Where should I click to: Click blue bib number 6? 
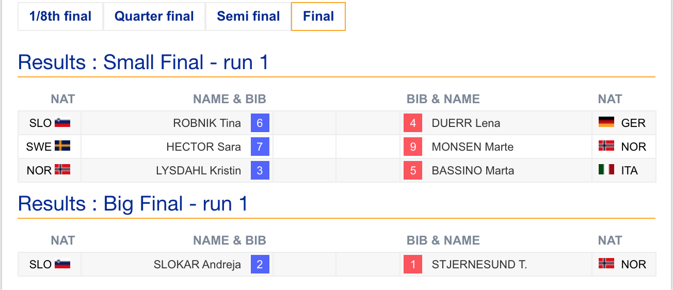point(260,123)
